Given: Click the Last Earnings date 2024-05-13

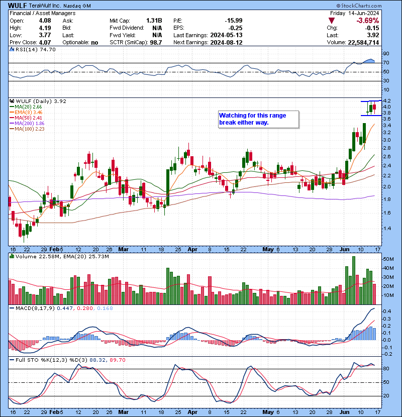Looking at the screenshot, I should click(226, 35).
